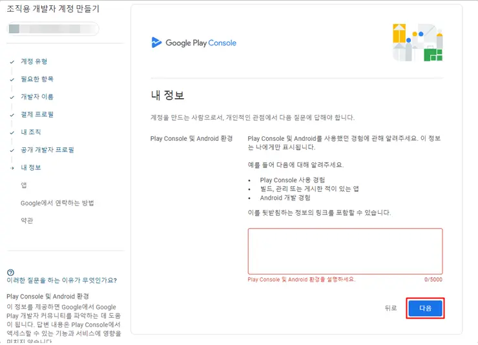Click the colorful illustration at top right
This screenshot has width=478, height=345.
(x=418, y=43)
